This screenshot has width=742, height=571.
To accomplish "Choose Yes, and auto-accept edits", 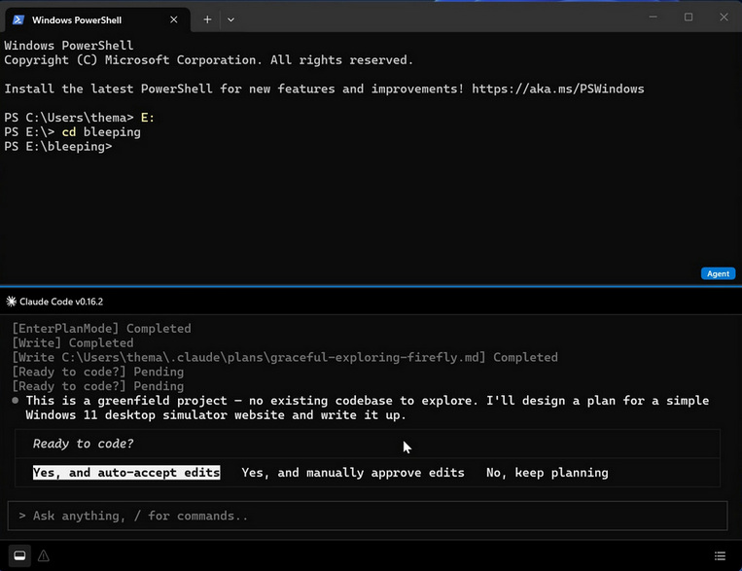I will point(126,473).
